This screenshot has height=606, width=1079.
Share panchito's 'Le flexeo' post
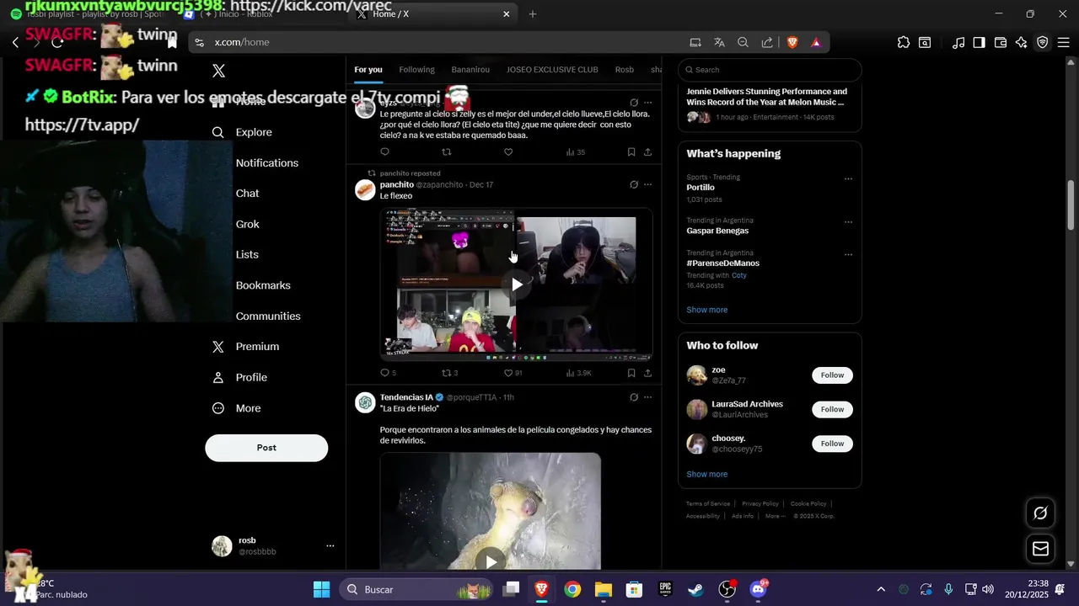click(647, 373)
